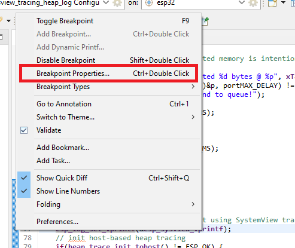Choose Toggle Breakpoint from context menu
Viewport: 295px width, 248px height.
(109, 21)
